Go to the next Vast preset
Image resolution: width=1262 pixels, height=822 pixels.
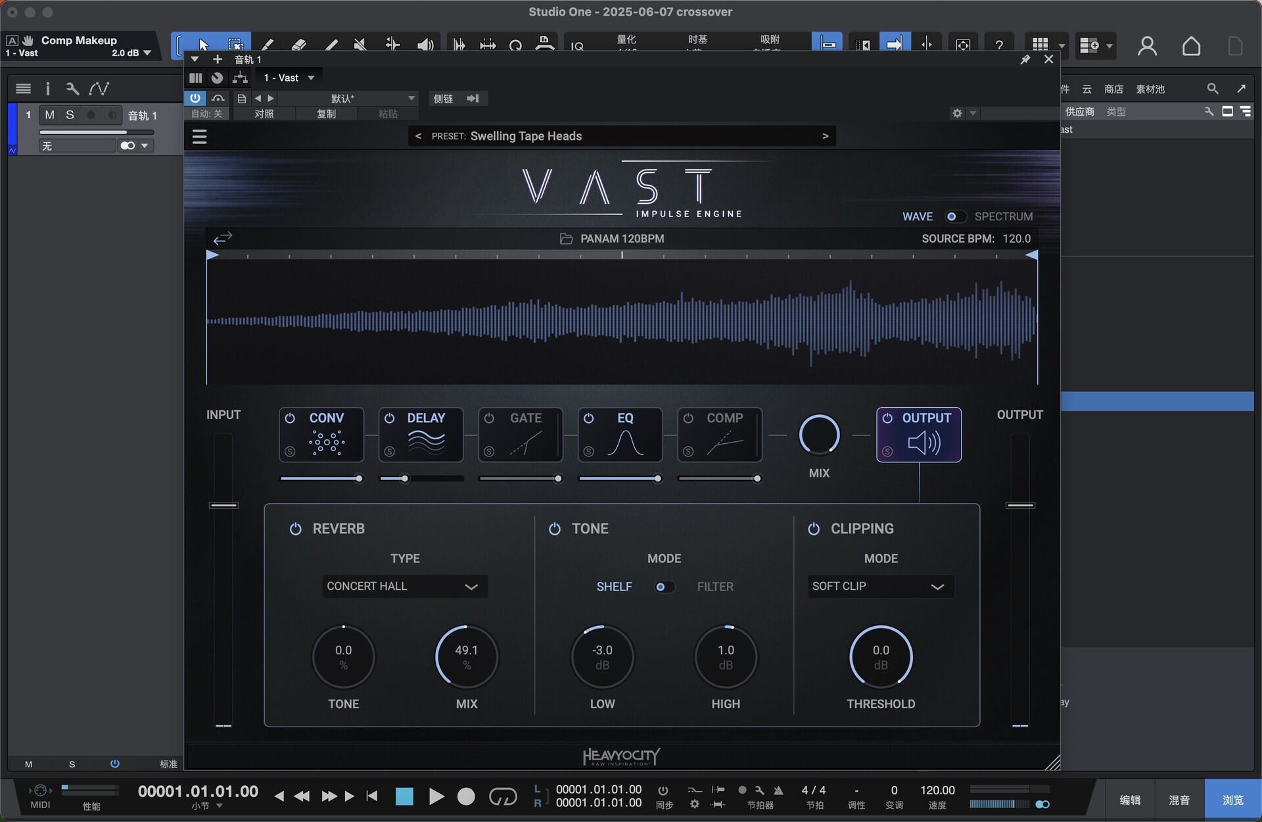[825, 136]
